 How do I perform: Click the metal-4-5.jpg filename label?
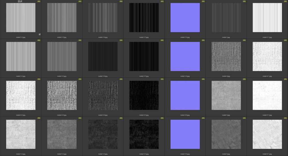pos(144,115)
